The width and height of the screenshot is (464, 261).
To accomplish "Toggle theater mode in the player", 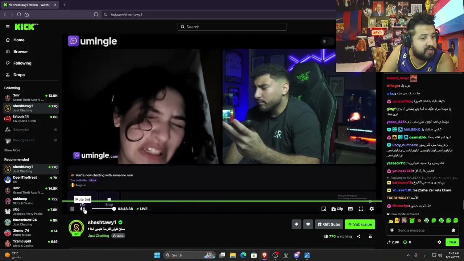I will pos(350,209).
